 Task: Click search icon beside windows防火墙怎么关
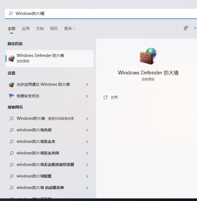click(x=12, y=142)
